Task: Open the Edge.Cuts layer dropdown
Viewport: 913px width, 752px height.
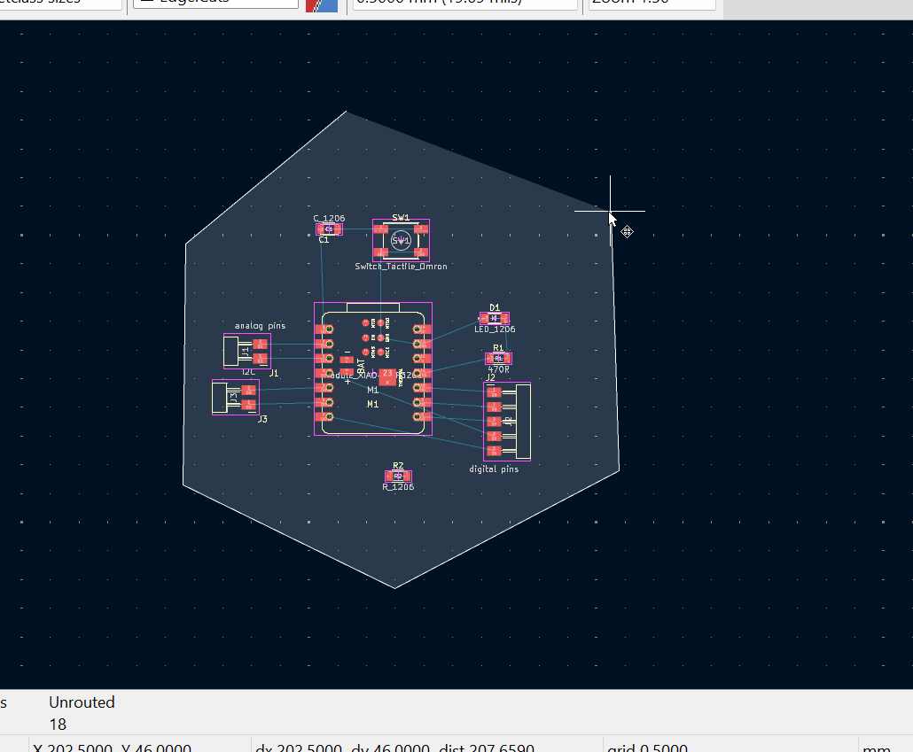Action: click(x=215, y=3)
